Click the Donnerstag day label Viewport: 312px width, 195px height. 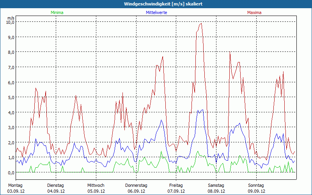(136, 186)
